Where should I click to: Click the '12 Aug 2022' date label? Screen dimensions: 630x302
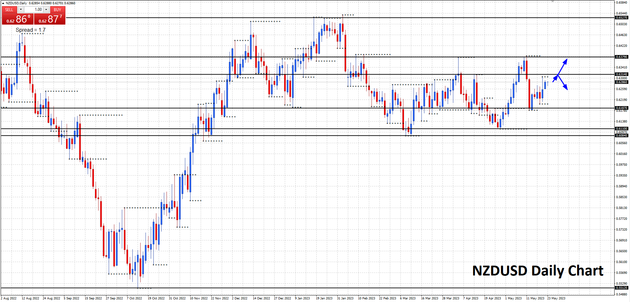[30, 298]
